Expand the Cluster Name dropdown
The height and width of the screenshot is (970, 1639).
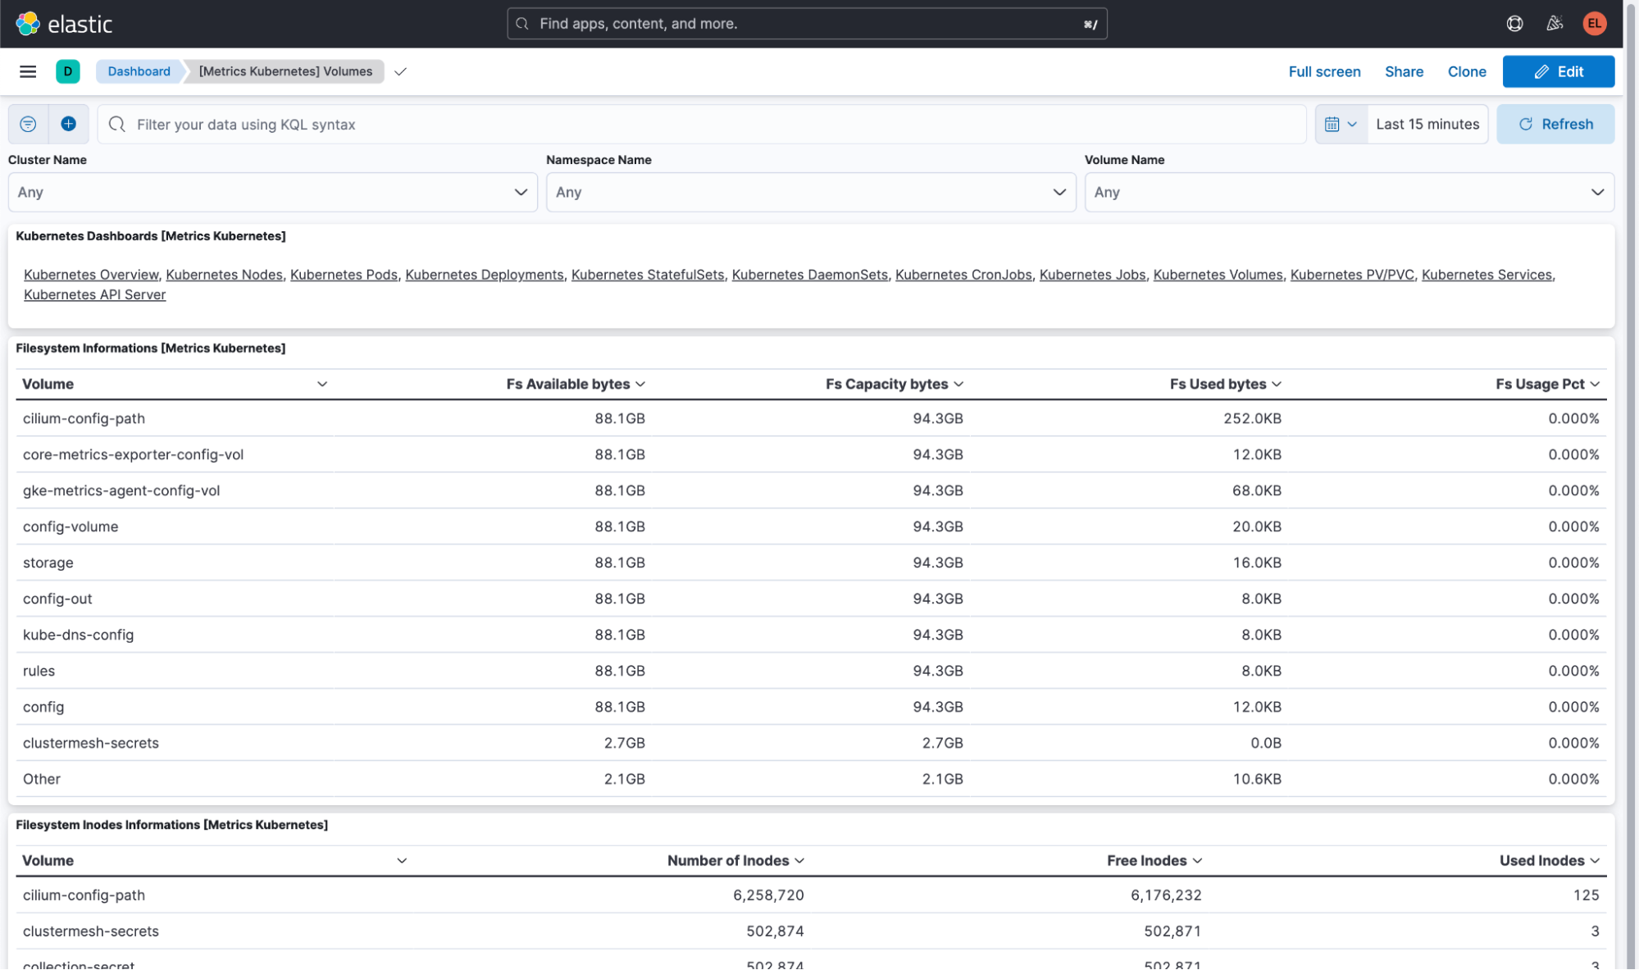tap(272, 192)
